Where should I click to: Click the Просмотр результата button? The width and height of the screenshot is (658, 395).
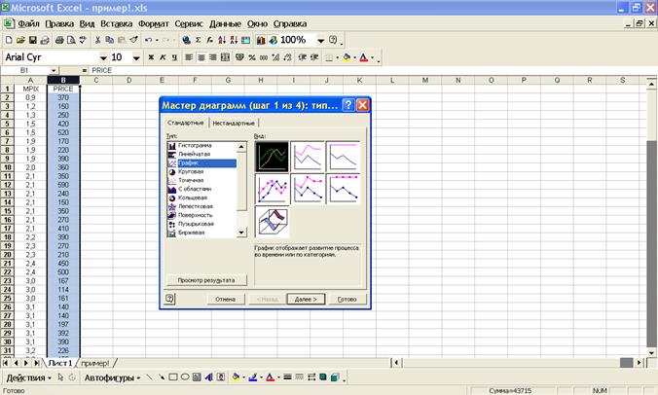[x=206, y=280]
